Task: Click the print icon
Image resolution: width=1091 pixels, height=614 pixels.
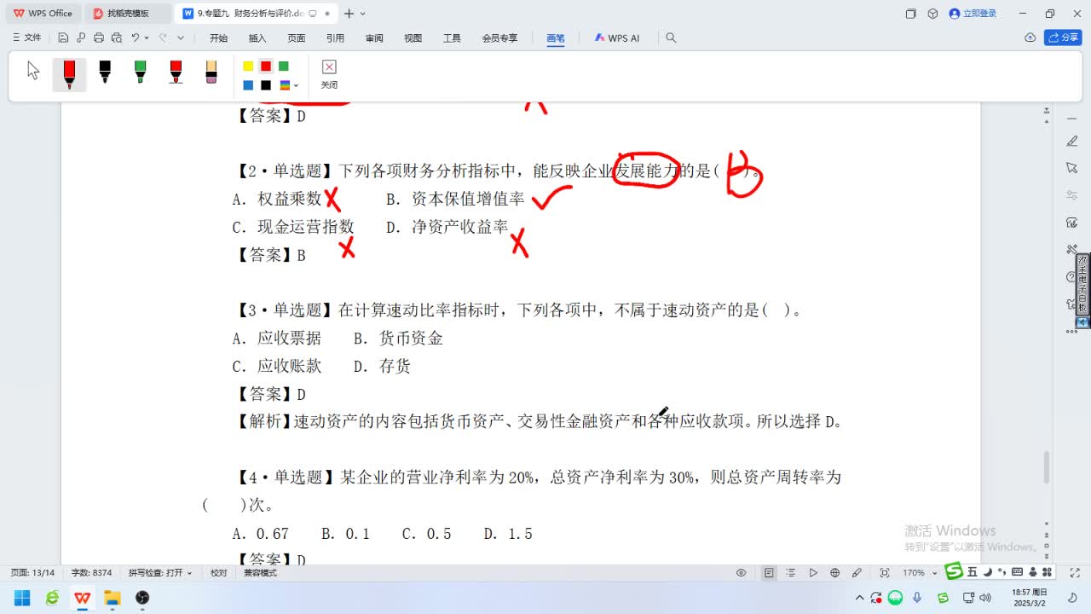Action: [99, 38]
